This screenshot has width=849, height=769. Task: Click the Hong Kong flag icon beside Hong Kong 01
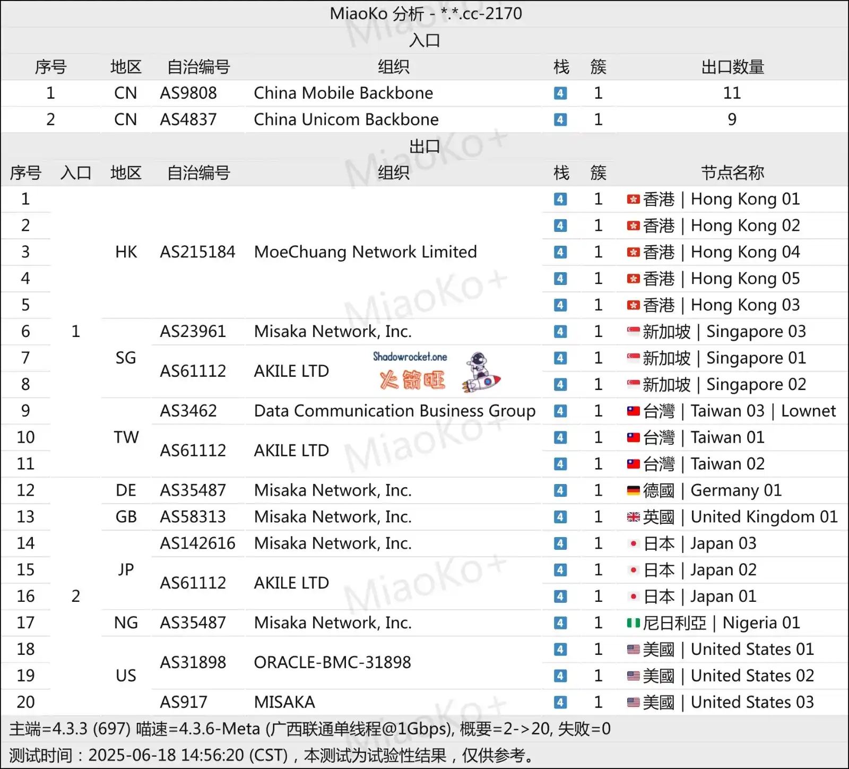(633, 200)
